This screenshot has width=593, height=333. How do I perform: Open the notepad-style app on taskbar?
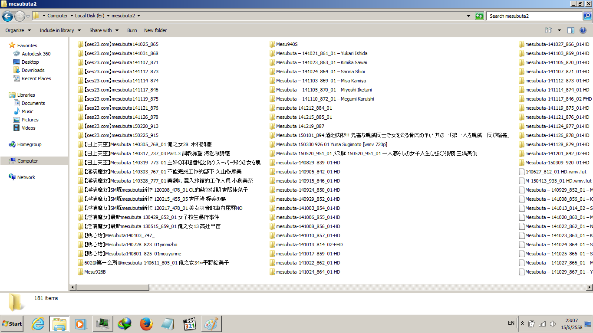168,324
